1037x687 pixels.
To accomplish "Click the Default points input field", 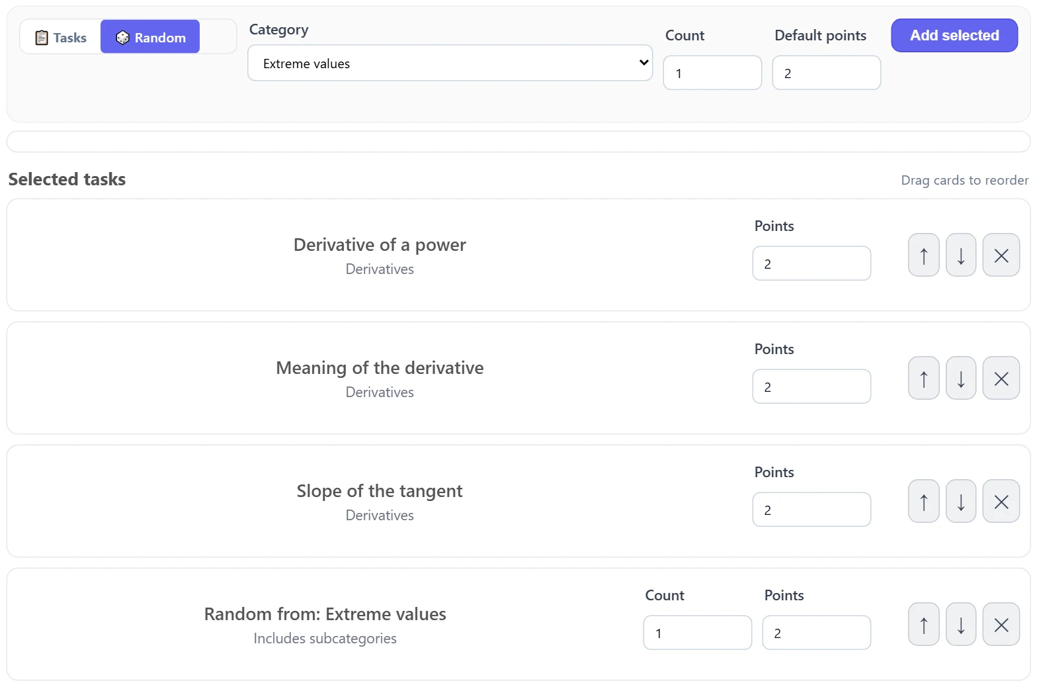I will (826, 73).
